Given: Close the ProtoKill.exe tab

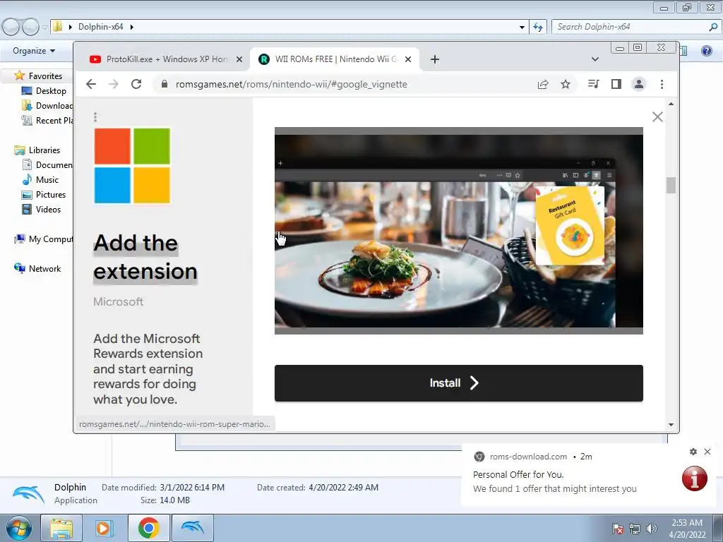Looking at the screenshot, I should (x=239, y=59).
